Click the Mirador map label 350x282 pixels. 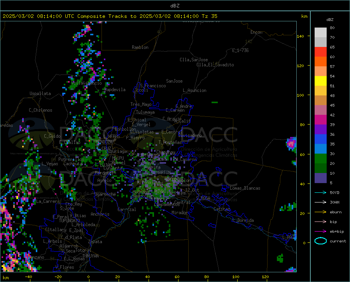pos(180,213)
